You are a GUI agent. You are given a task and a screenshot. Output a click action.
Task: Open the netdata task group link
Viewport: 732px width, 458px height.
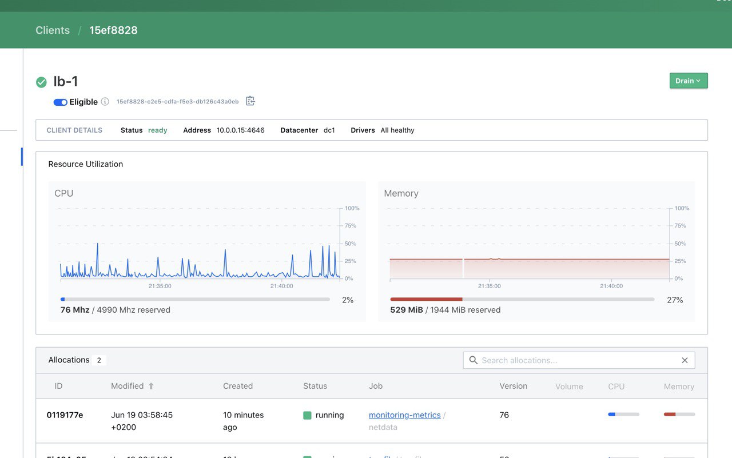click(x=383, y=427)
